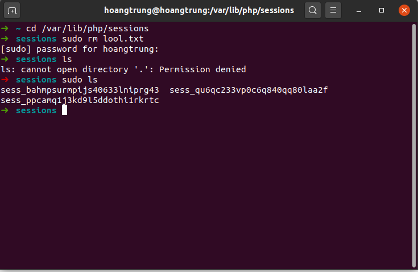Click the white block cursor

tap(65, 110)
